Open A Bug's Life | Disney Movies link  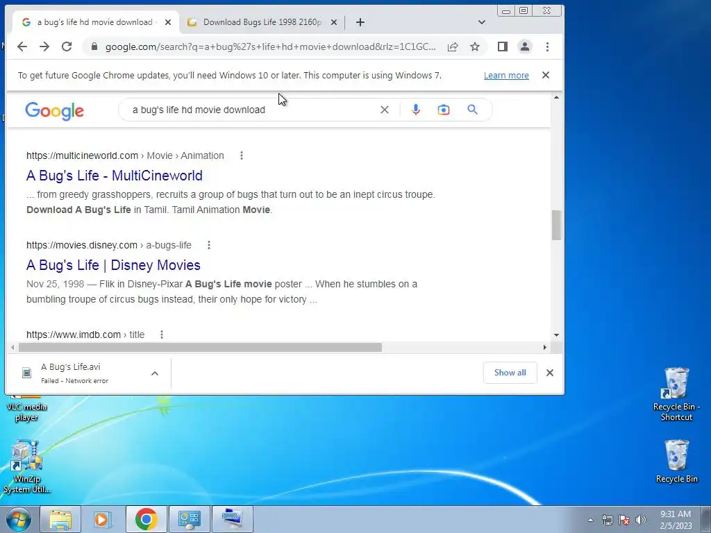(113, 265)
